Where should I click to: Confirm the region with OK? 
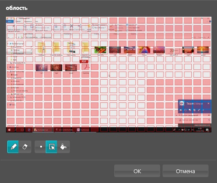coord(137,171)
